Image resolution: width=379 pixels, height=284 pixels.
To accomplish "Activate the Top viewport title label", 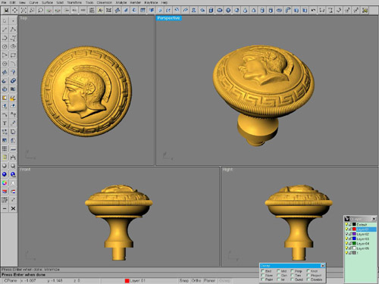I will [x=23, y=18].
